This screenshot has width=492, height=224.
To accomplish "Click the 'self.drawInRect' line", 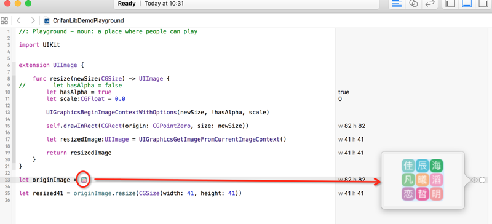I will tap(148, 126).
